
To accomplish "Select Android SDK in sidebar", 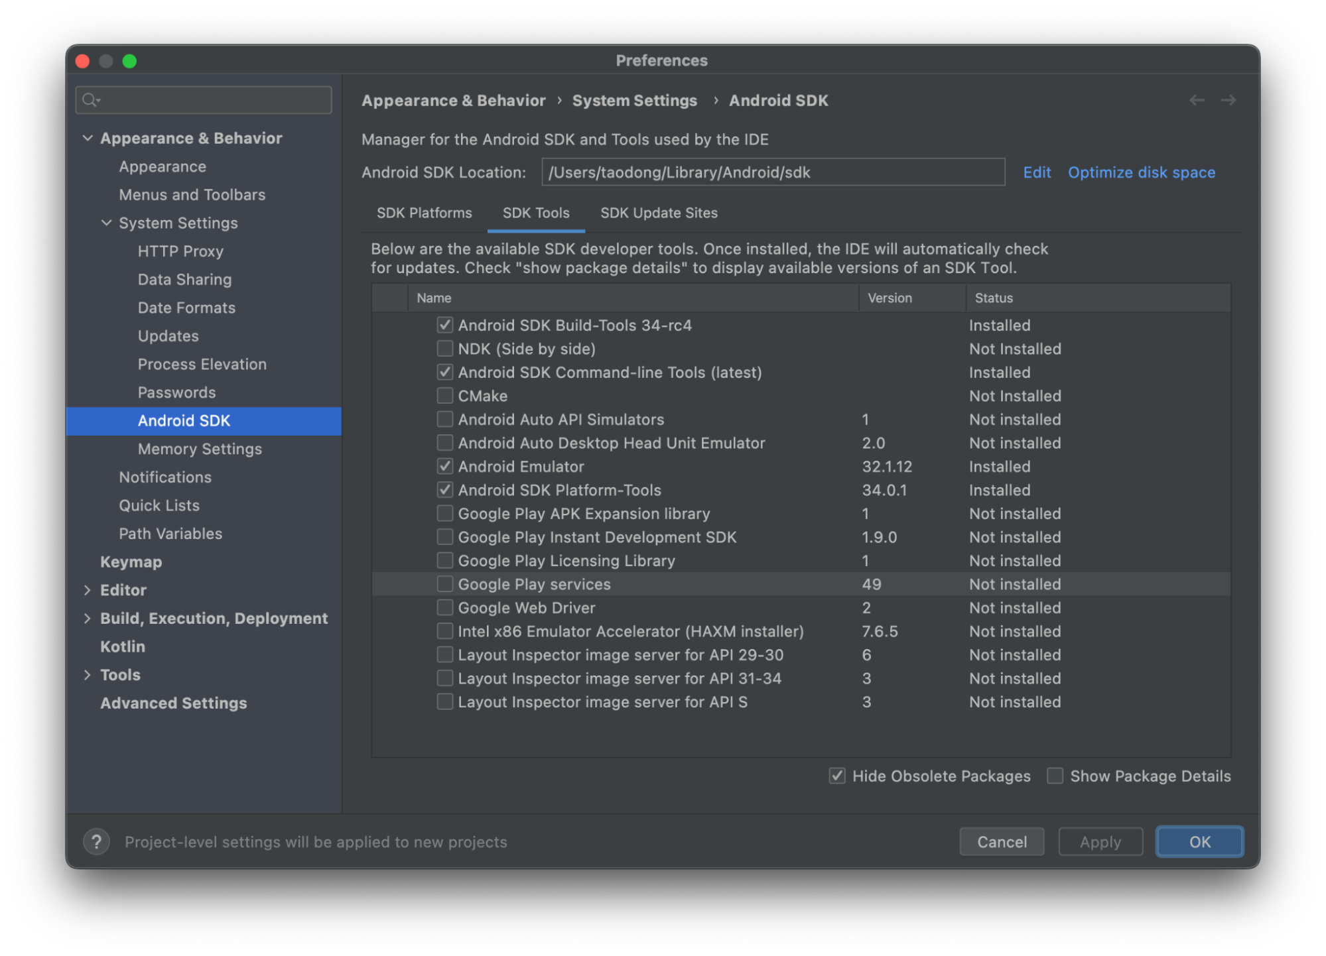I will [x=184, y=420].
